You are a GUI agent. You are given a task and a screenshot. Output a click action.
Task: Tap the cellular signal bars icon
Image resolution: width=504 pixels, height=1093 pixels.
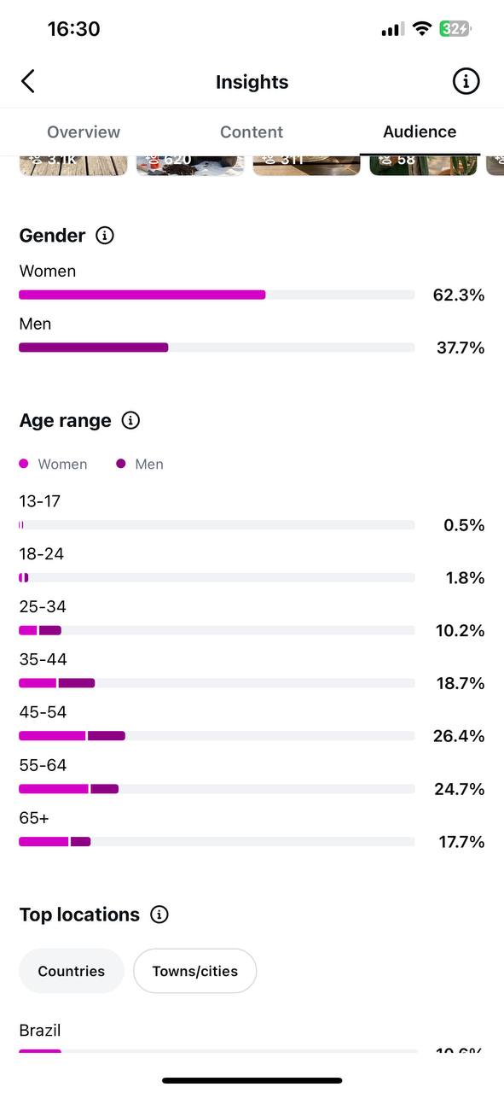392,29
